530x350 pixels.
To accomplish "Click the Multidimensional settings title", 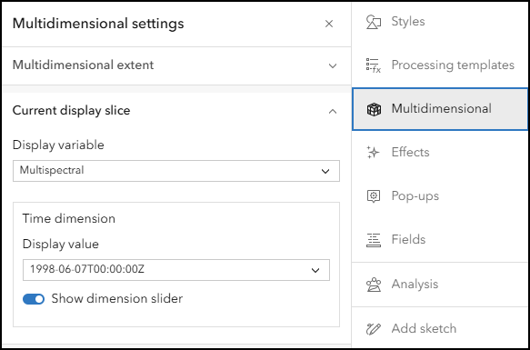I will pos(98,24).
